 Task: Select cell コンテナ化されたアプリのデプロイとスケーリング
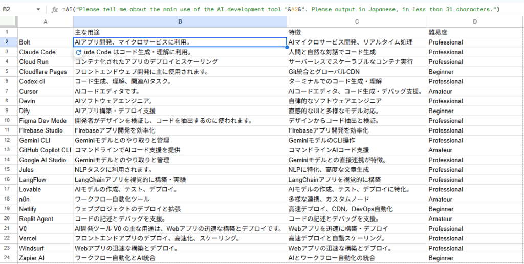pos(180,62)
